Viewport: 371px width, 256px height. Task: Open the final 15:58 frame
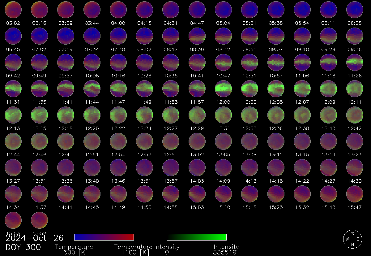point(39,220)
